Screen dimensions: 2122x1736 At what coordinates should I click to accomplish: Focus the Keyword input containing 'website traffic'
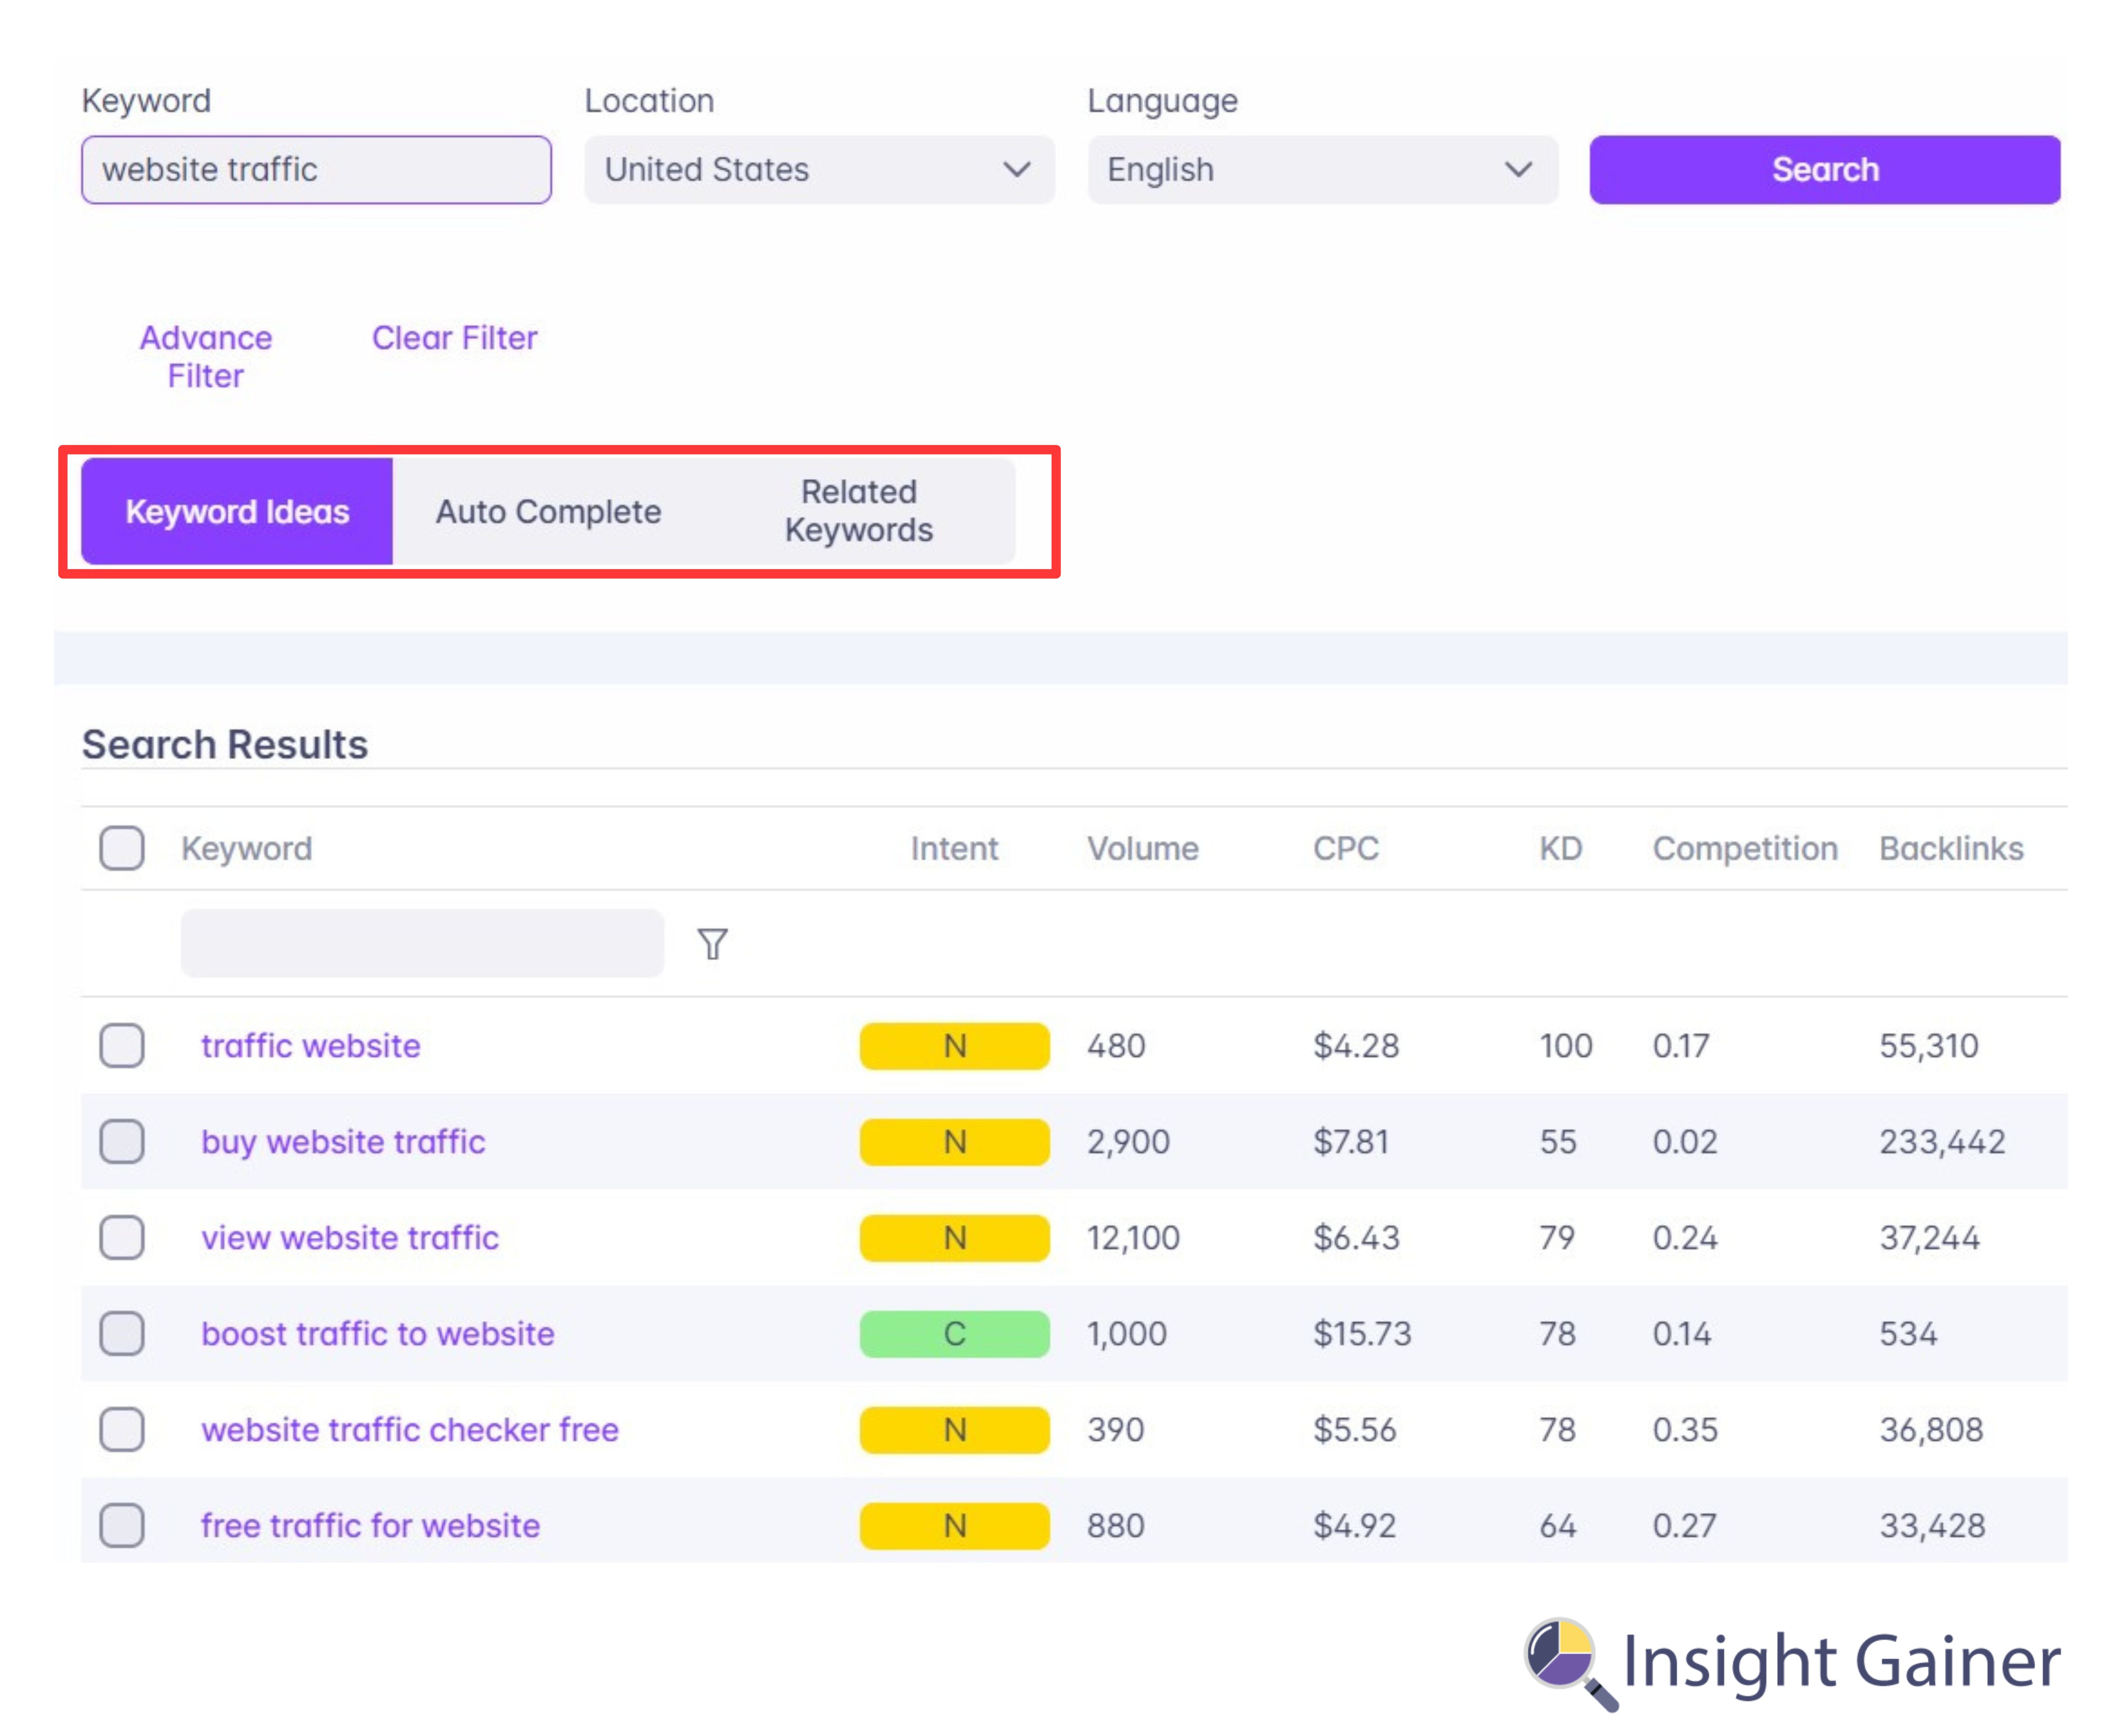pos(316,170)
